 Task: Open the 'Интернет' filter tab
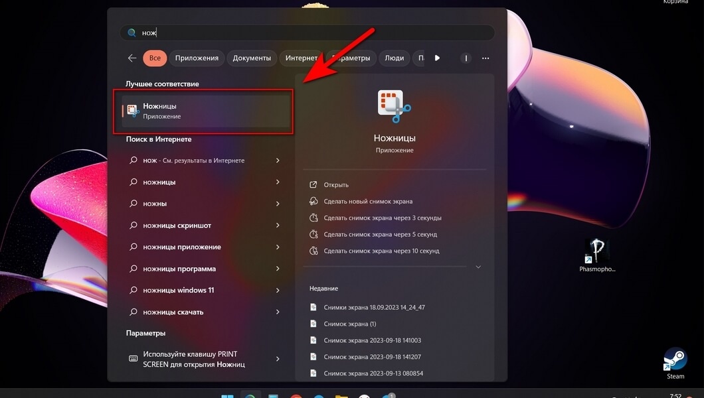click(302, 58)
